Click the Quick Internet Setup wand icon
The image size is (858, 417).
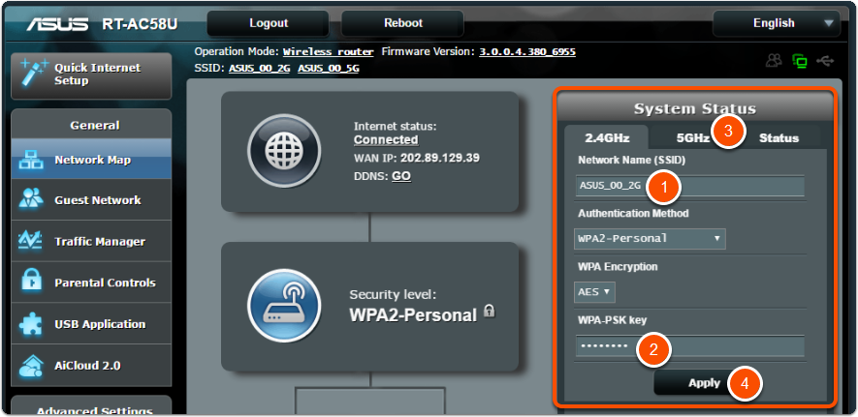tap(33, 74)
